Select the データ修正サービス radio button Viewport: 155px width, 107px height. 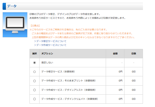tap(34, 72)
